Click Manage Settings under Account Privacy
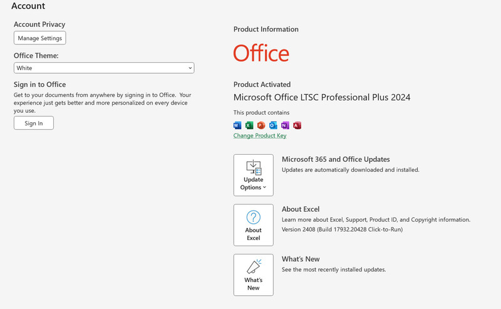This screenshot has height=309, width=501. click(x=40, y=38)
